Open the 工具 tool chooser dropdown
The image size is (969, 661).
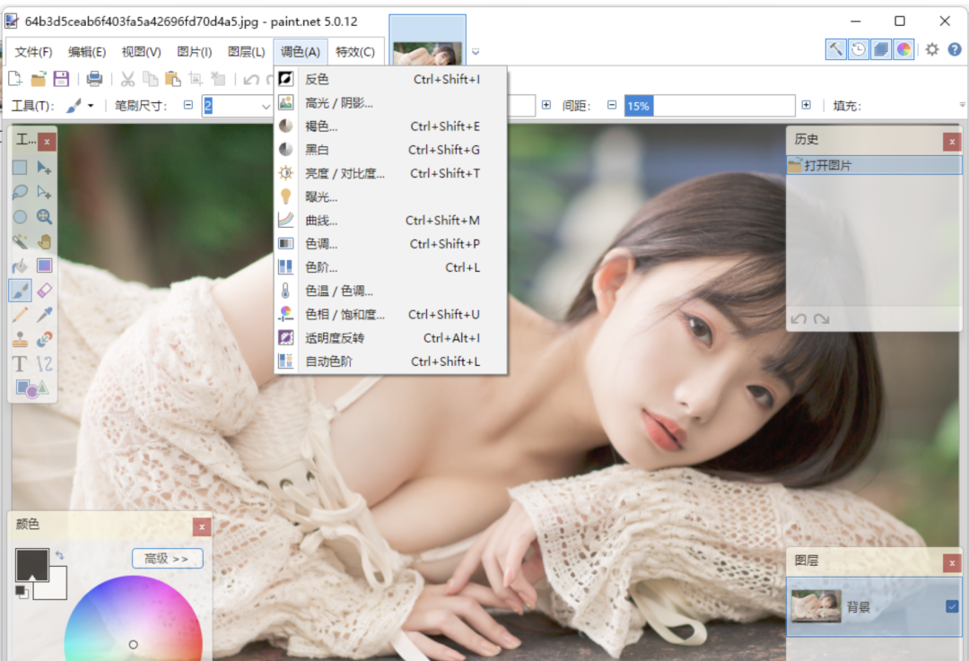pyautogui.click(x=80, y=106)
